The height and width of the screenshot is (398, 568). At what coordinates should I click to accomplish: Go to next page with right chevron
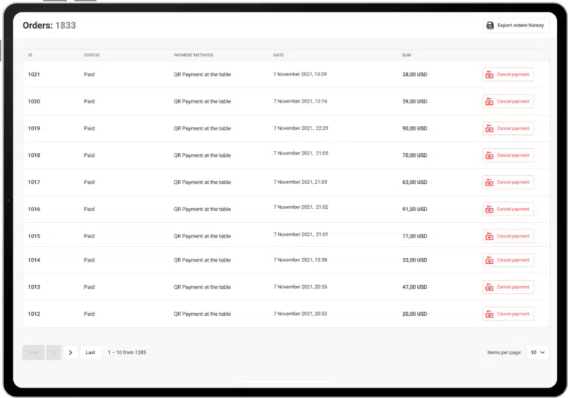[x=70, y=353]
